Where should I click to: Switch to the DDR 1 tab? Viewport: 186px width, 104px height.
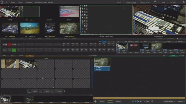(x=4, y=56)
